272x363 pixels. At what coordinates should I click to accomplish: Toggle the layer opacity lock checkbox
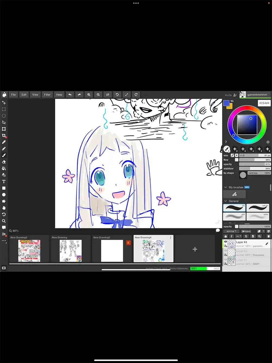point(237,226)
